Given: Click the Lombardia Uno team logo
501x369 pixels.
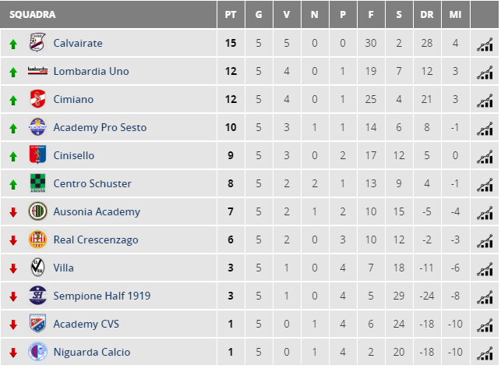Looking at the screenshot, I should [x=37, y=71].
